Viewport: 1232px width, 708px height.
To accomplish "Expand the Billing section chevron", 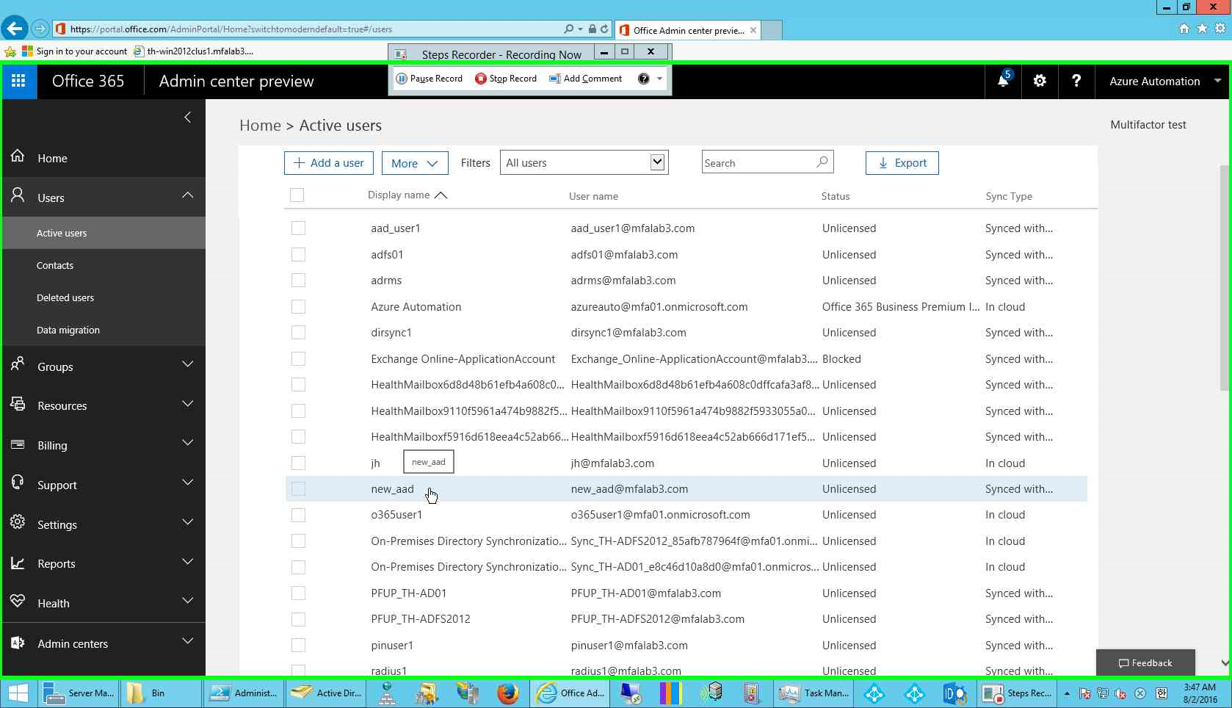I will coord(188,443).
